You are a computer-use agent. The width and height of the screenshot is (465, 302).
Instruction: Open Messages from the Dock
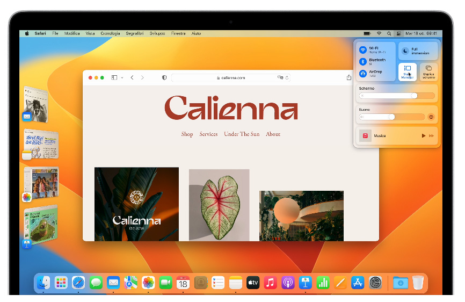96,283
